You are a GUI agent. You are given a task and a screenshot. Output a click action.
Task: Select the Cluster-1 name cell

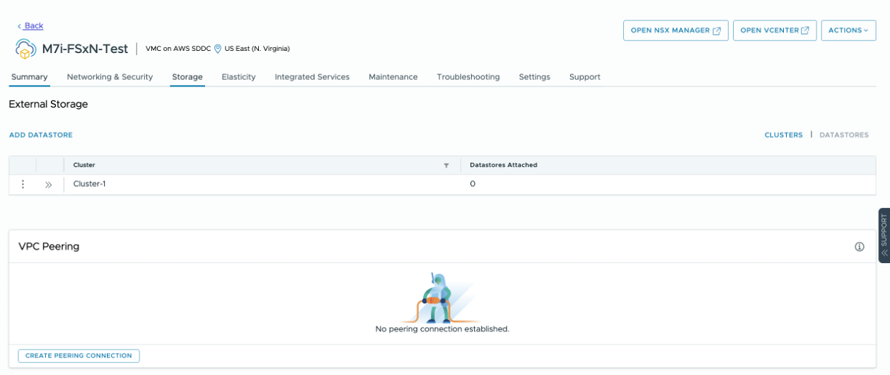(89, 184)
